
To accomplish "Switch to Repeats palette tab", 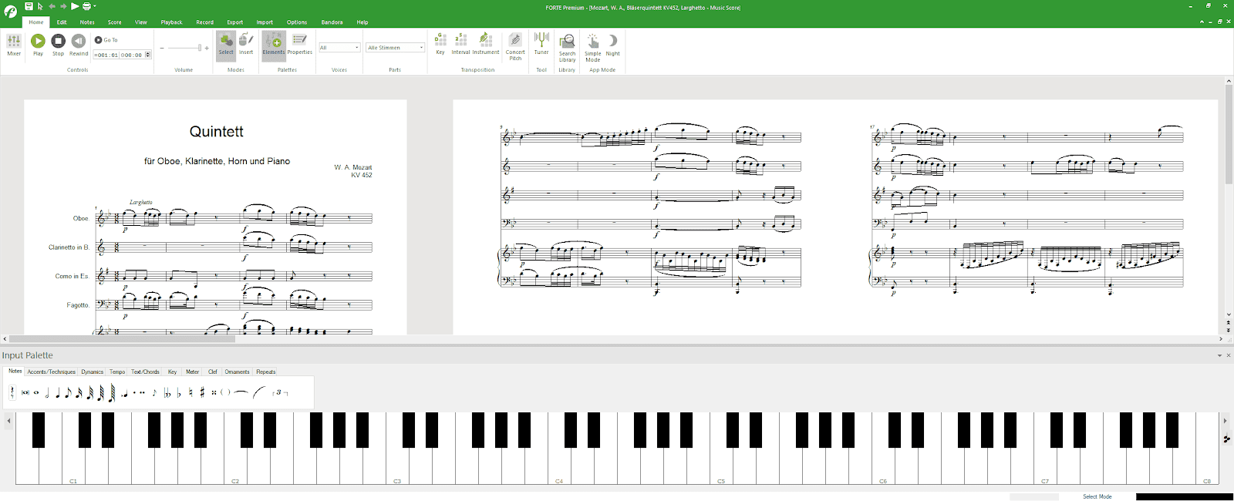I will 266,372.
